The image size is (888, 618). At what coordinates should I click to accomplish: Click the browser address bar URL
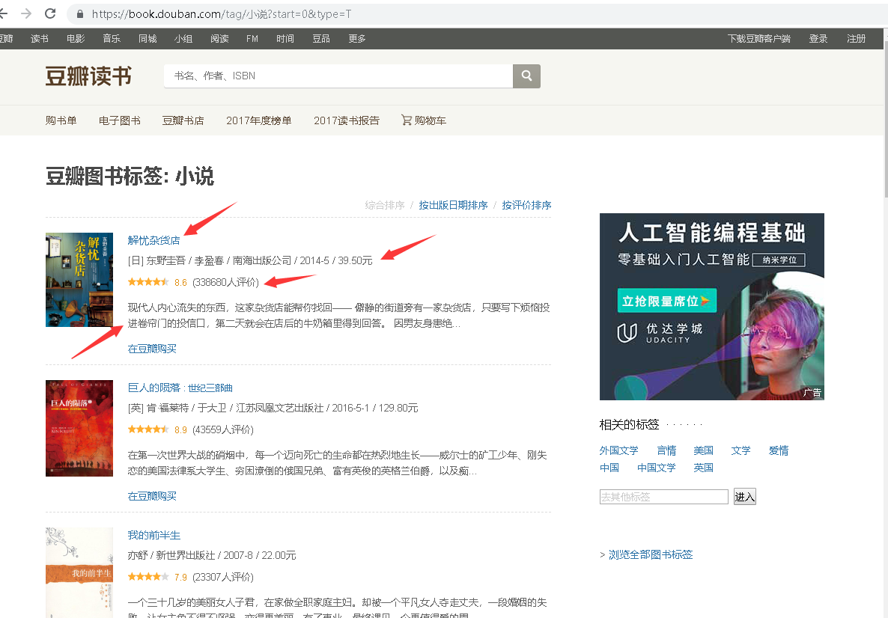pyautogui.click(x=222, y=13)
